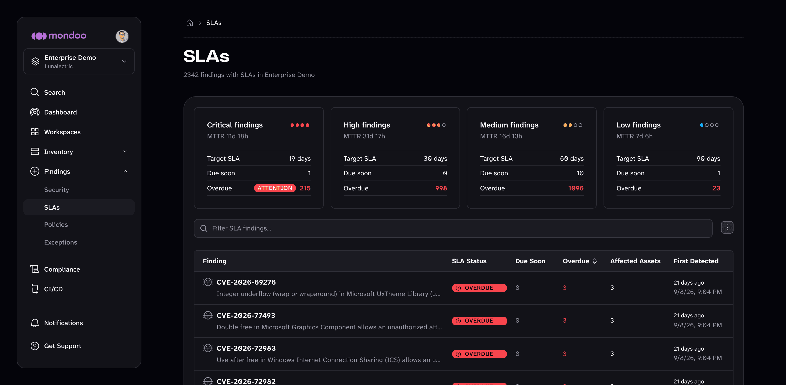The width and height of the screenshot is (786, 385).
Task: Select SLAs in the sidebar
Action: (79, 207)
